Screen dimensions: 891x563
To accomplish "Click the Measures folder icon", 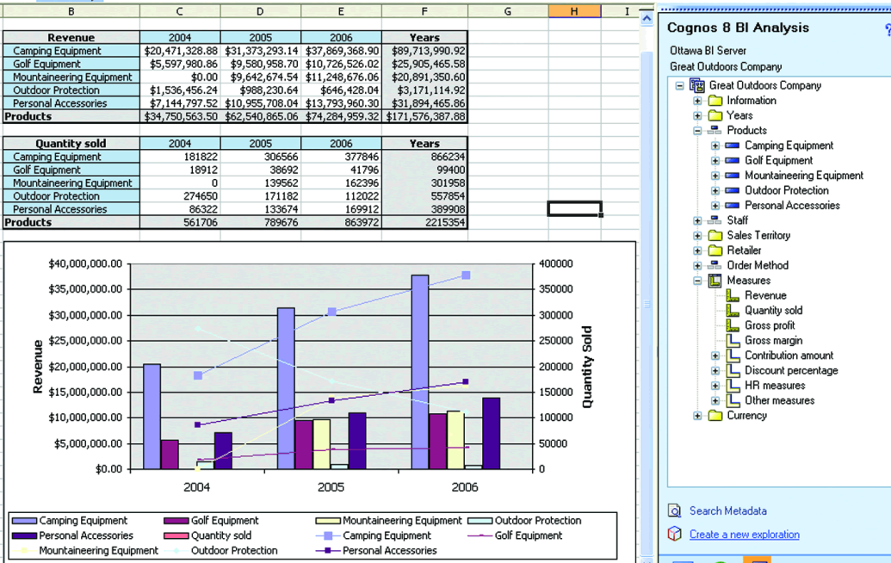I will (715, 281).
